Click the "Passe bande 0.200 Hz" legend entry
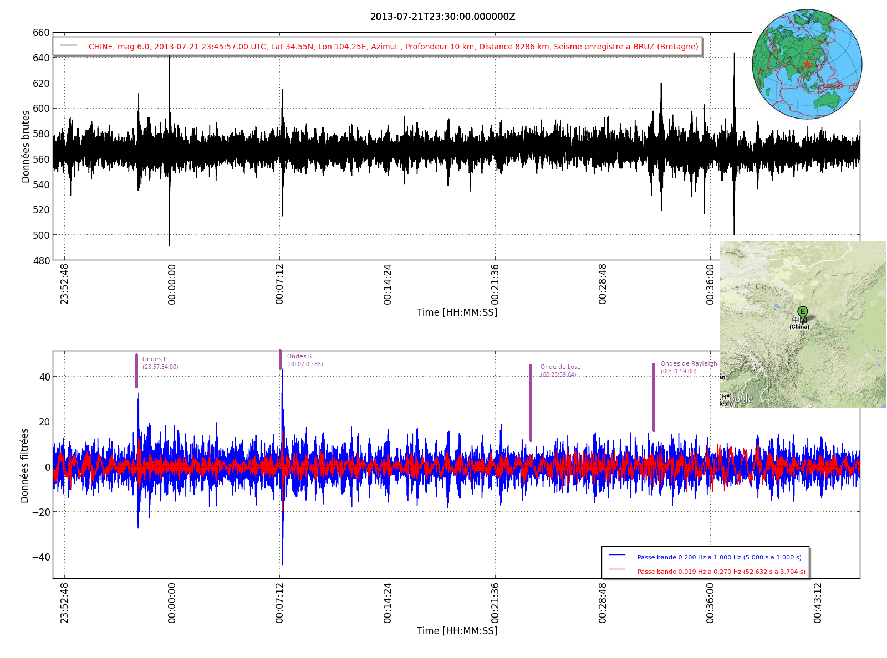Image resolution: width=887 pixels, height=658 pixels. coord(719,557)
